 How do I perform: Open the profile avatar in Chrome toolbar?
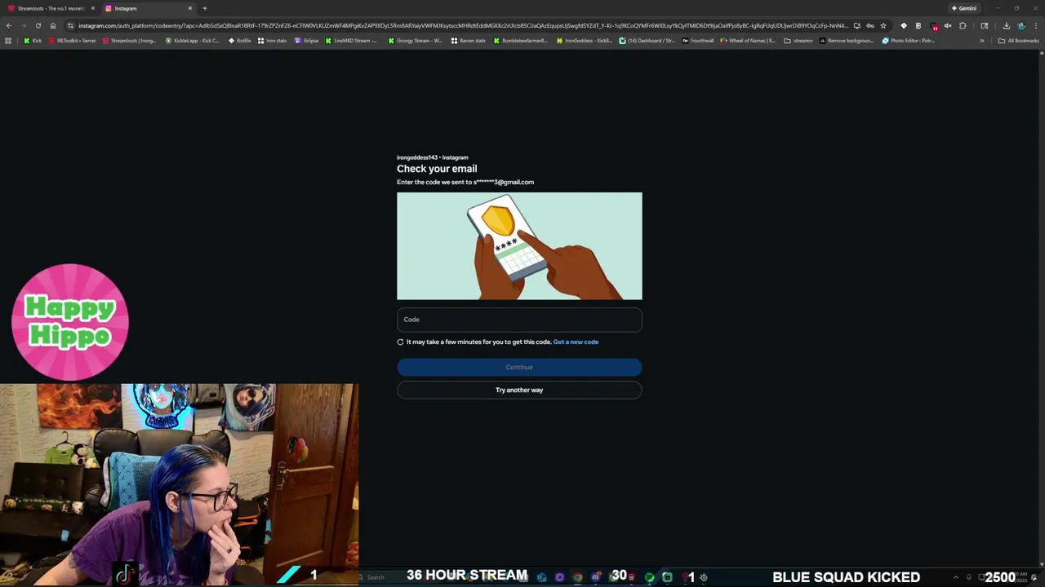click(x=1021, y=25)
